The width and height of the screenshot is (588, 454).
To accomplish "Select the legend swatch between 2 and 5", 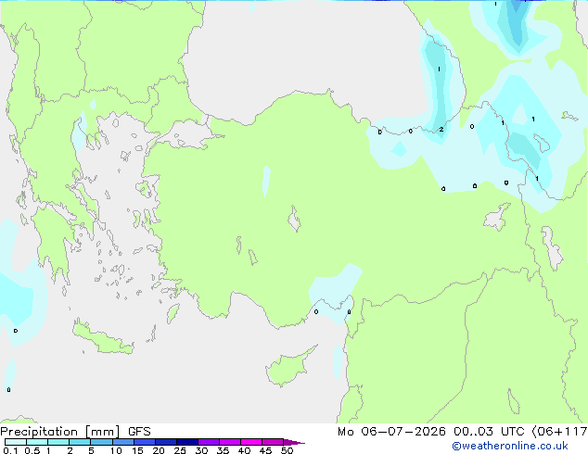I will (80, 442).
